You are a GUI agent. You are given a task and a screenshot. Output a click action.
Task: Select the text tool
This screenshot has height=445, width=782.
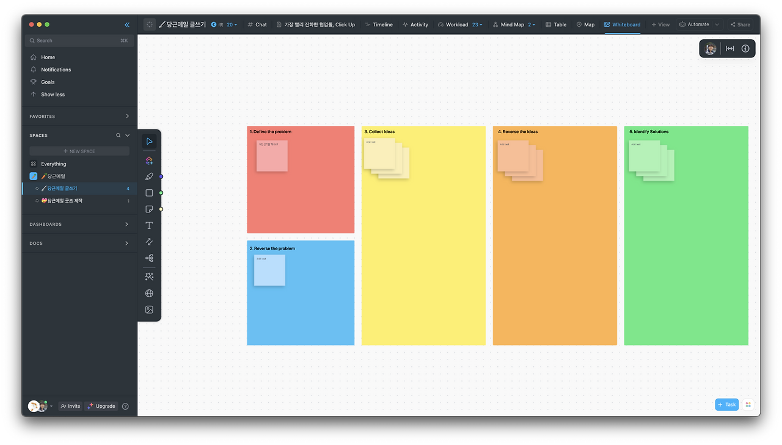click(149, 226)
